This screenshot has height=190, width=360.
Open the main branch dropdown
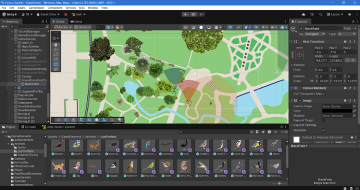pyautogui.click(x=79, y=14)
